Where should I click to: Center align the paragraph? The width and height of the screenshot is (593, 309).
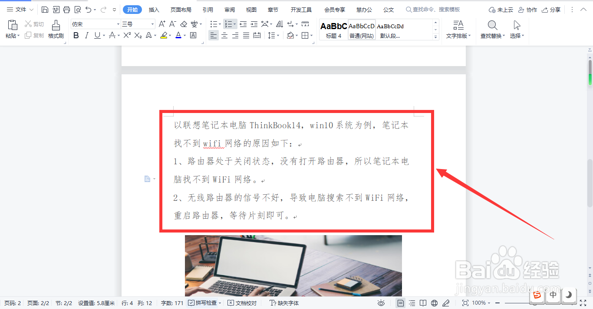[224, 35]
